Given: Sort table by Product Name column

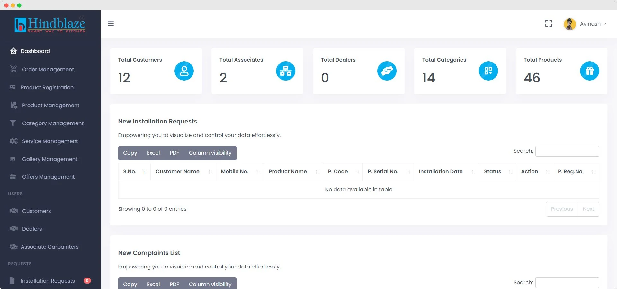Looking at the screenshot, I should click(x=293, y=172).
